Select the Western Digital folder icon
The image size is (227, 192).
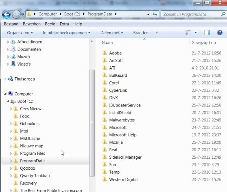tap(105, 179)
